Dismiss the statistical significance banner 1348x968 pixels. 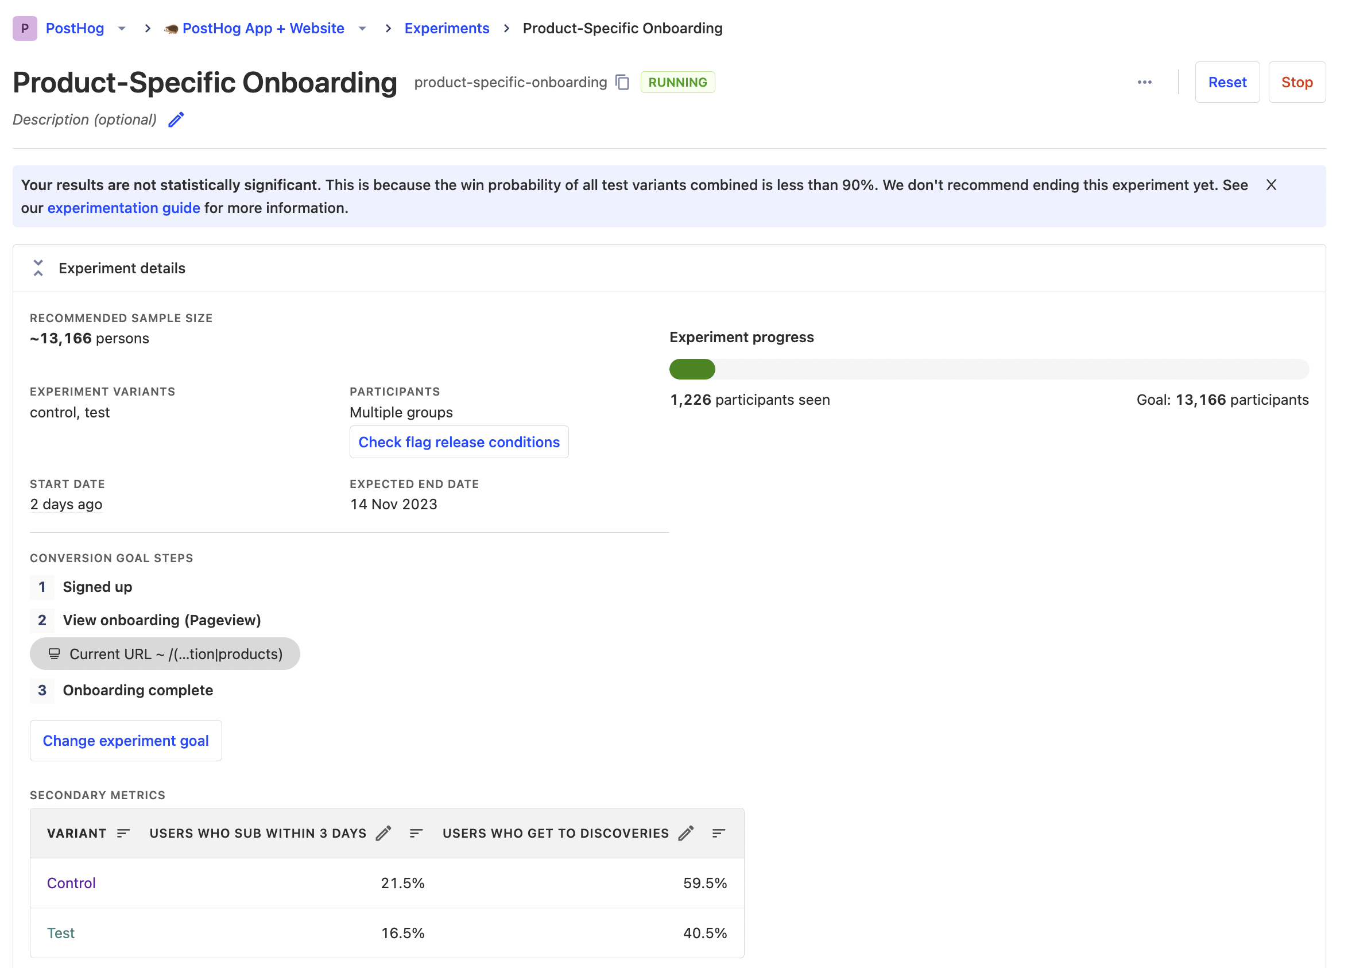(x=1270, y=185)
